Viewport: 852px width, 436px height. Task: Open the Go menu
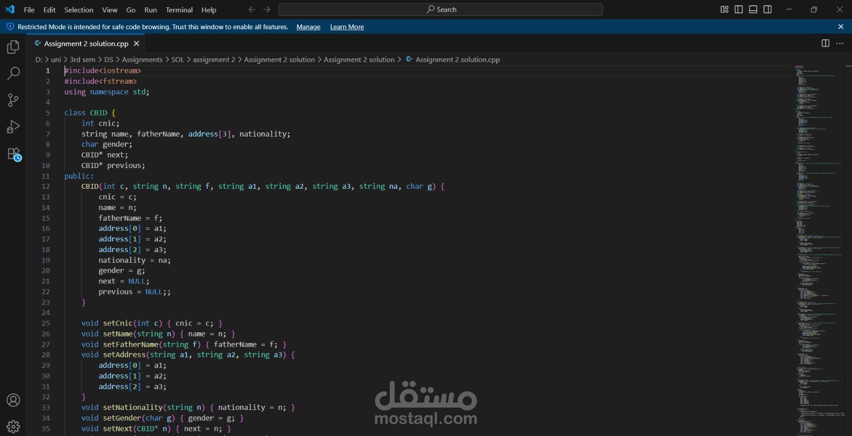[x=131, y=10]
